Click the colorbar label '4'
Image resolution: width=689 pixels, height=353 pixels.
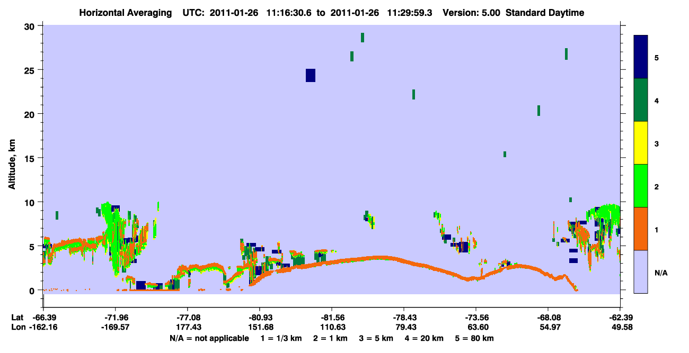656,101
